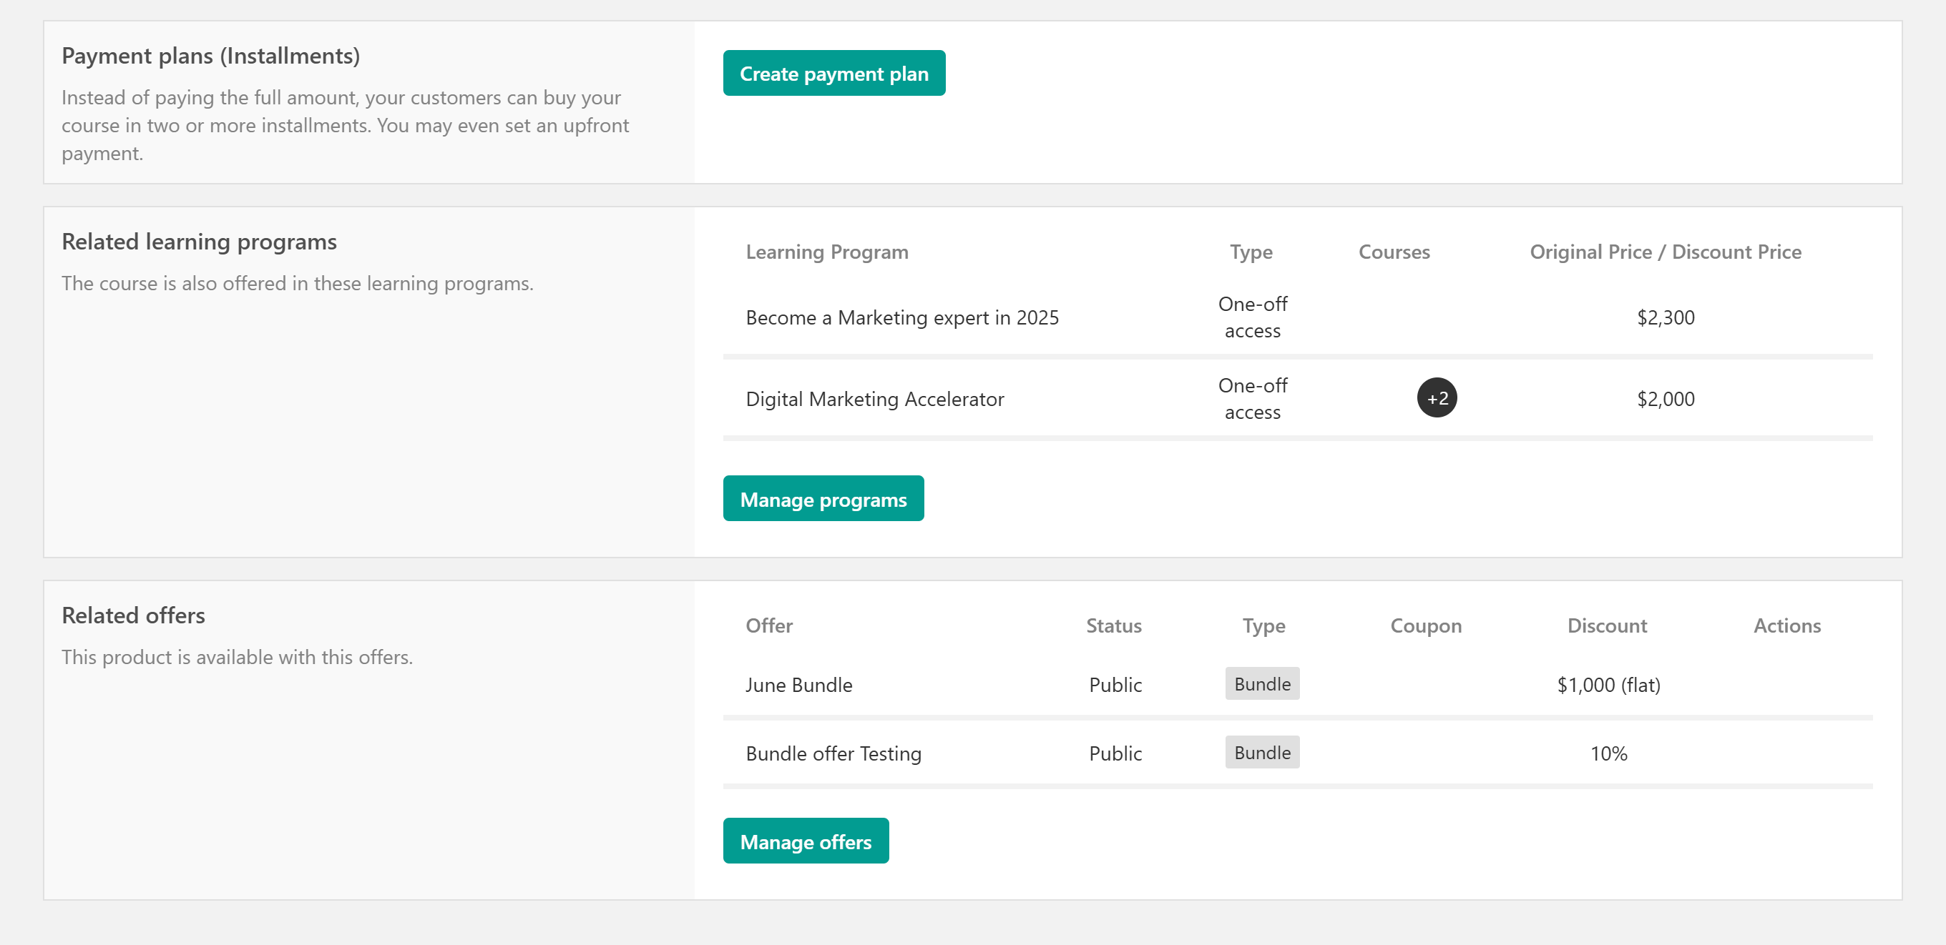Click the Discount column header in offers
Screen dimensions: 1946x945
pyautogui.click(x=1607, y=625)
